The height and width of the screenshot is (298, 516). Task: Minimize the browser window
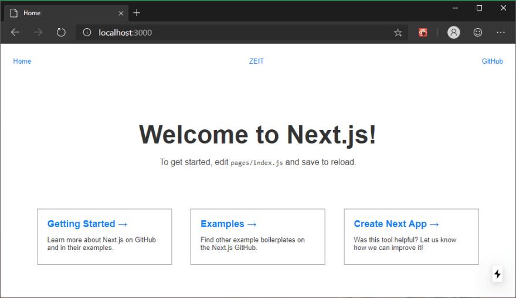(455, 8)
